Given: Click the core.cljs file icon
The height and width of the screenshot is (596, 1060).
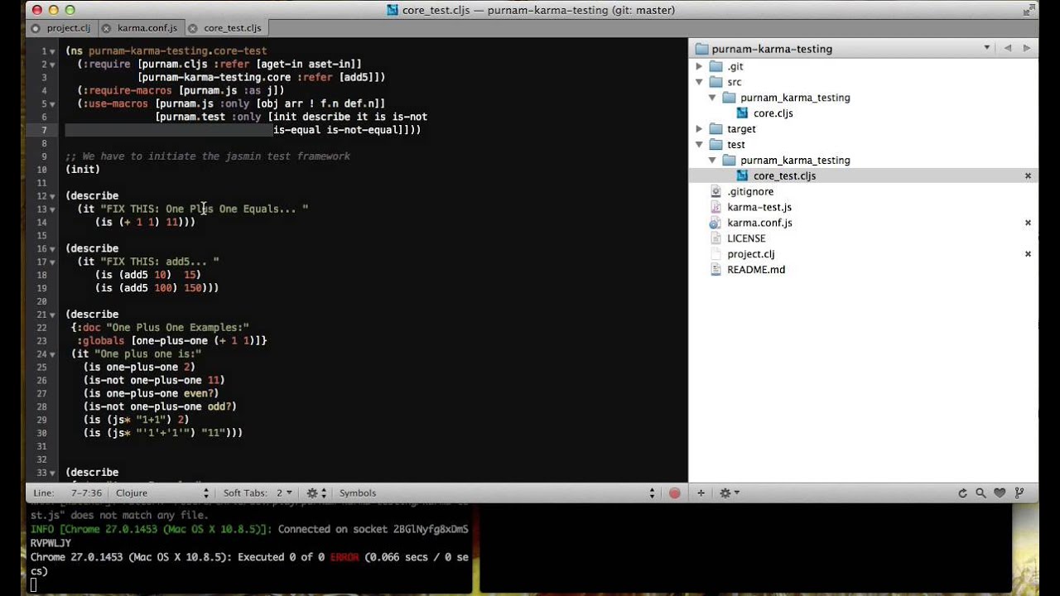Looking at the screenshot, I should 742,113.
